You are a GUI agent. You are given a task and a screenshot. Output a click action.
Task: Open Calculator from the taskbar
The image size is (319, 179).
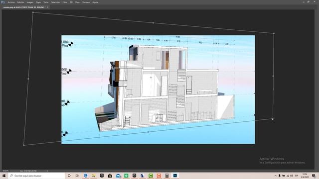[x=167, y=176]
